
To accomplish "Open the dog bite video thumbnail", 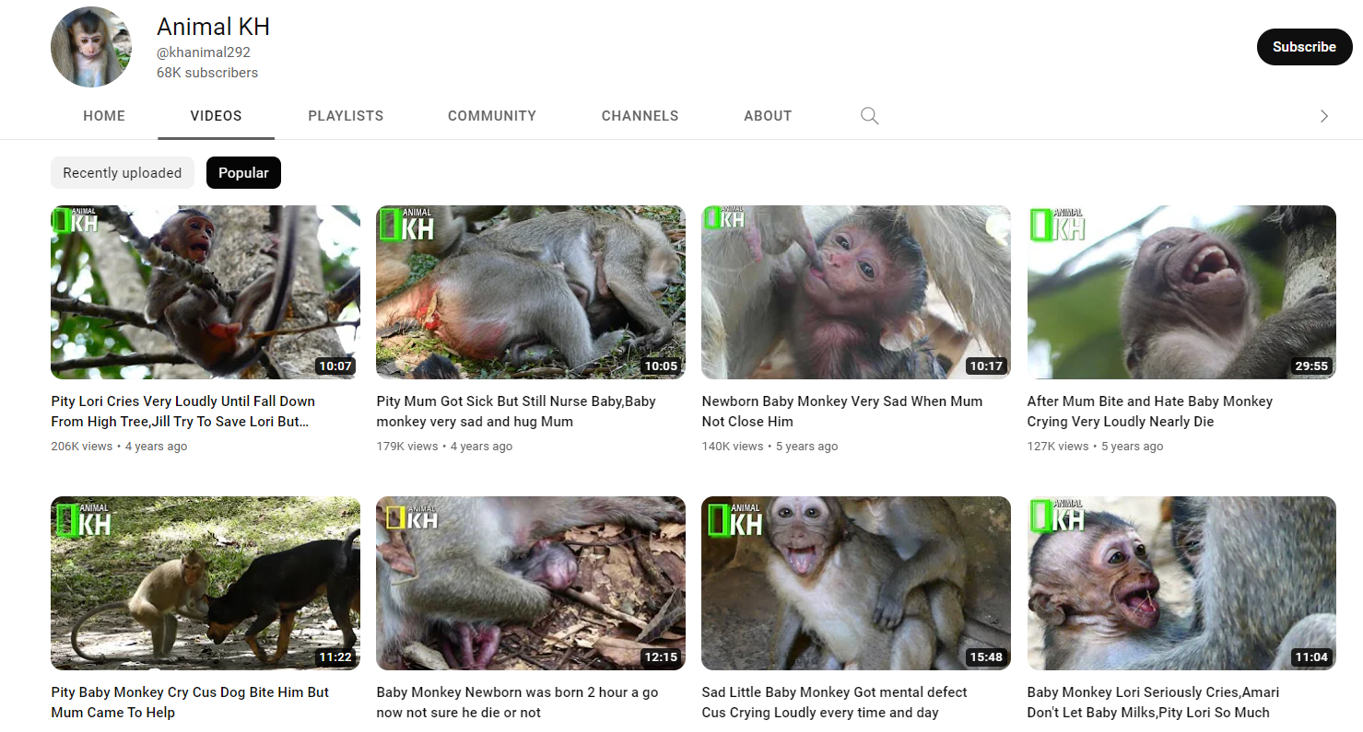I will coord(206,584).
